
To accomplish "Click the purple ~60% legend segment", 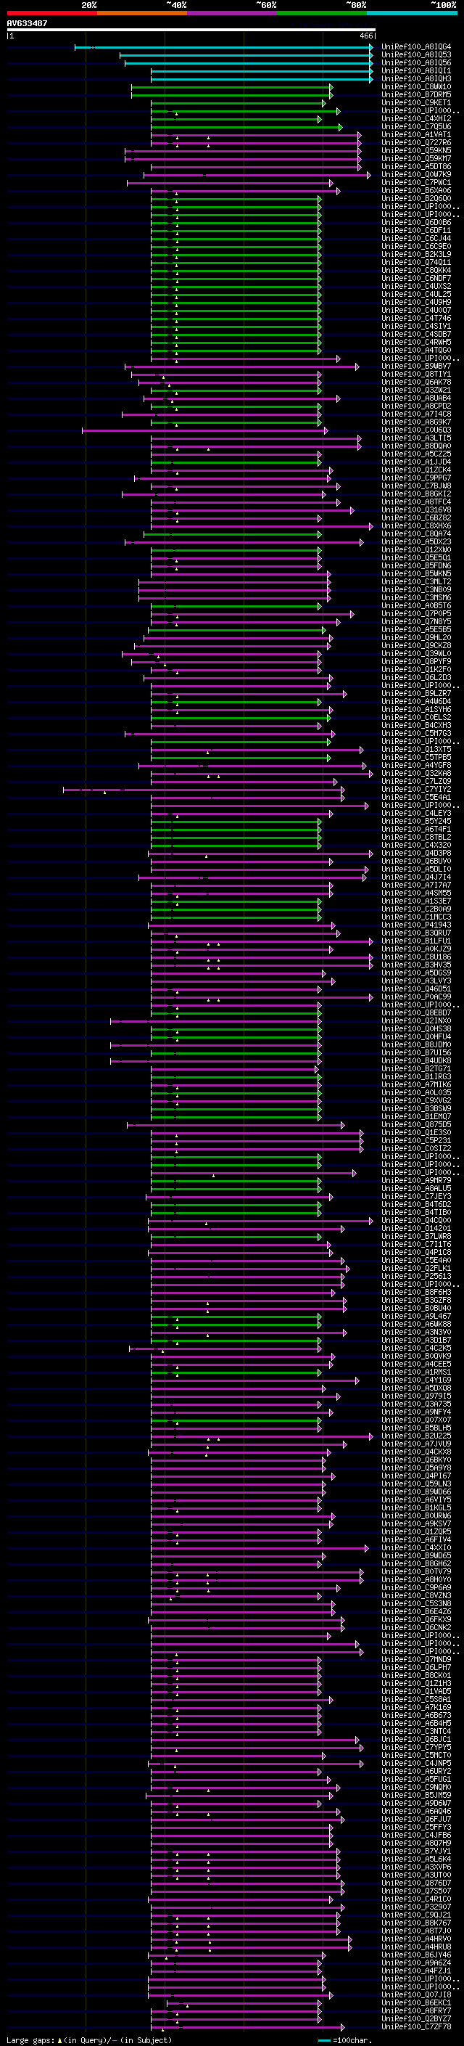I will coord(231,13).
